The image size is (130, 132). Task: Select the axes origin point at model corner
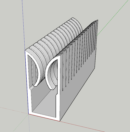pyautogui.click(x=29, y=114)
